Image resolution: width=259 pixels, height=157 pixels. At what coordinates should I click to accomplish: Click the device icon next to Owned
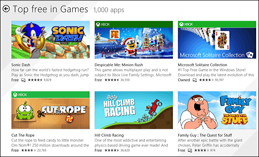(x=195, y=80)
